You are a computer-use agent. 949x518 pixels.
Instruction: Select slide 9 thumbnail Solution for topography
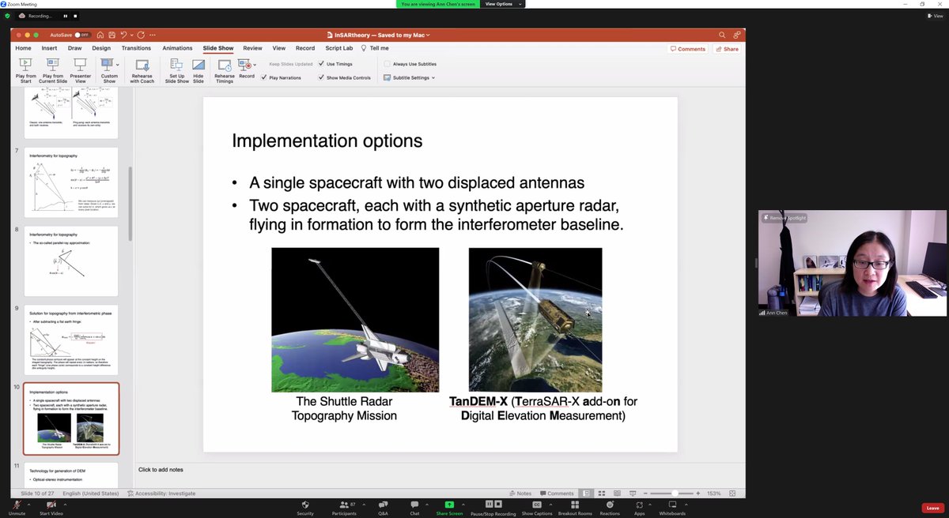pos(71,340)
